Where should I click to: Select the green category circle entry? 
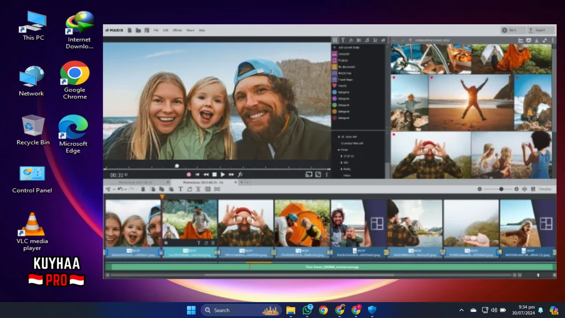pos(341,105)
